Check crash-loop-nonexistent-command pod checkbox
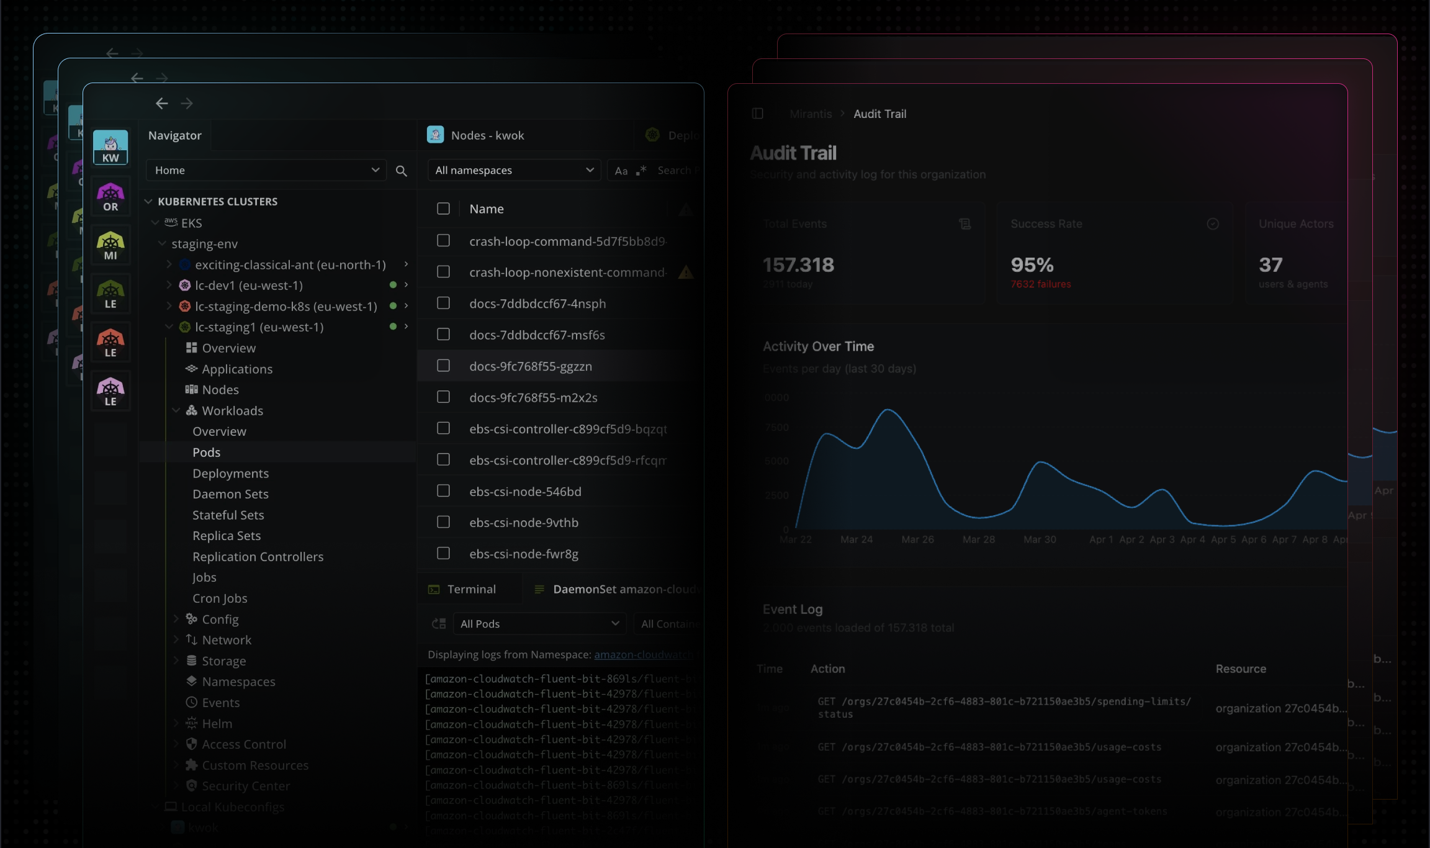 click(x=443, y=271)
